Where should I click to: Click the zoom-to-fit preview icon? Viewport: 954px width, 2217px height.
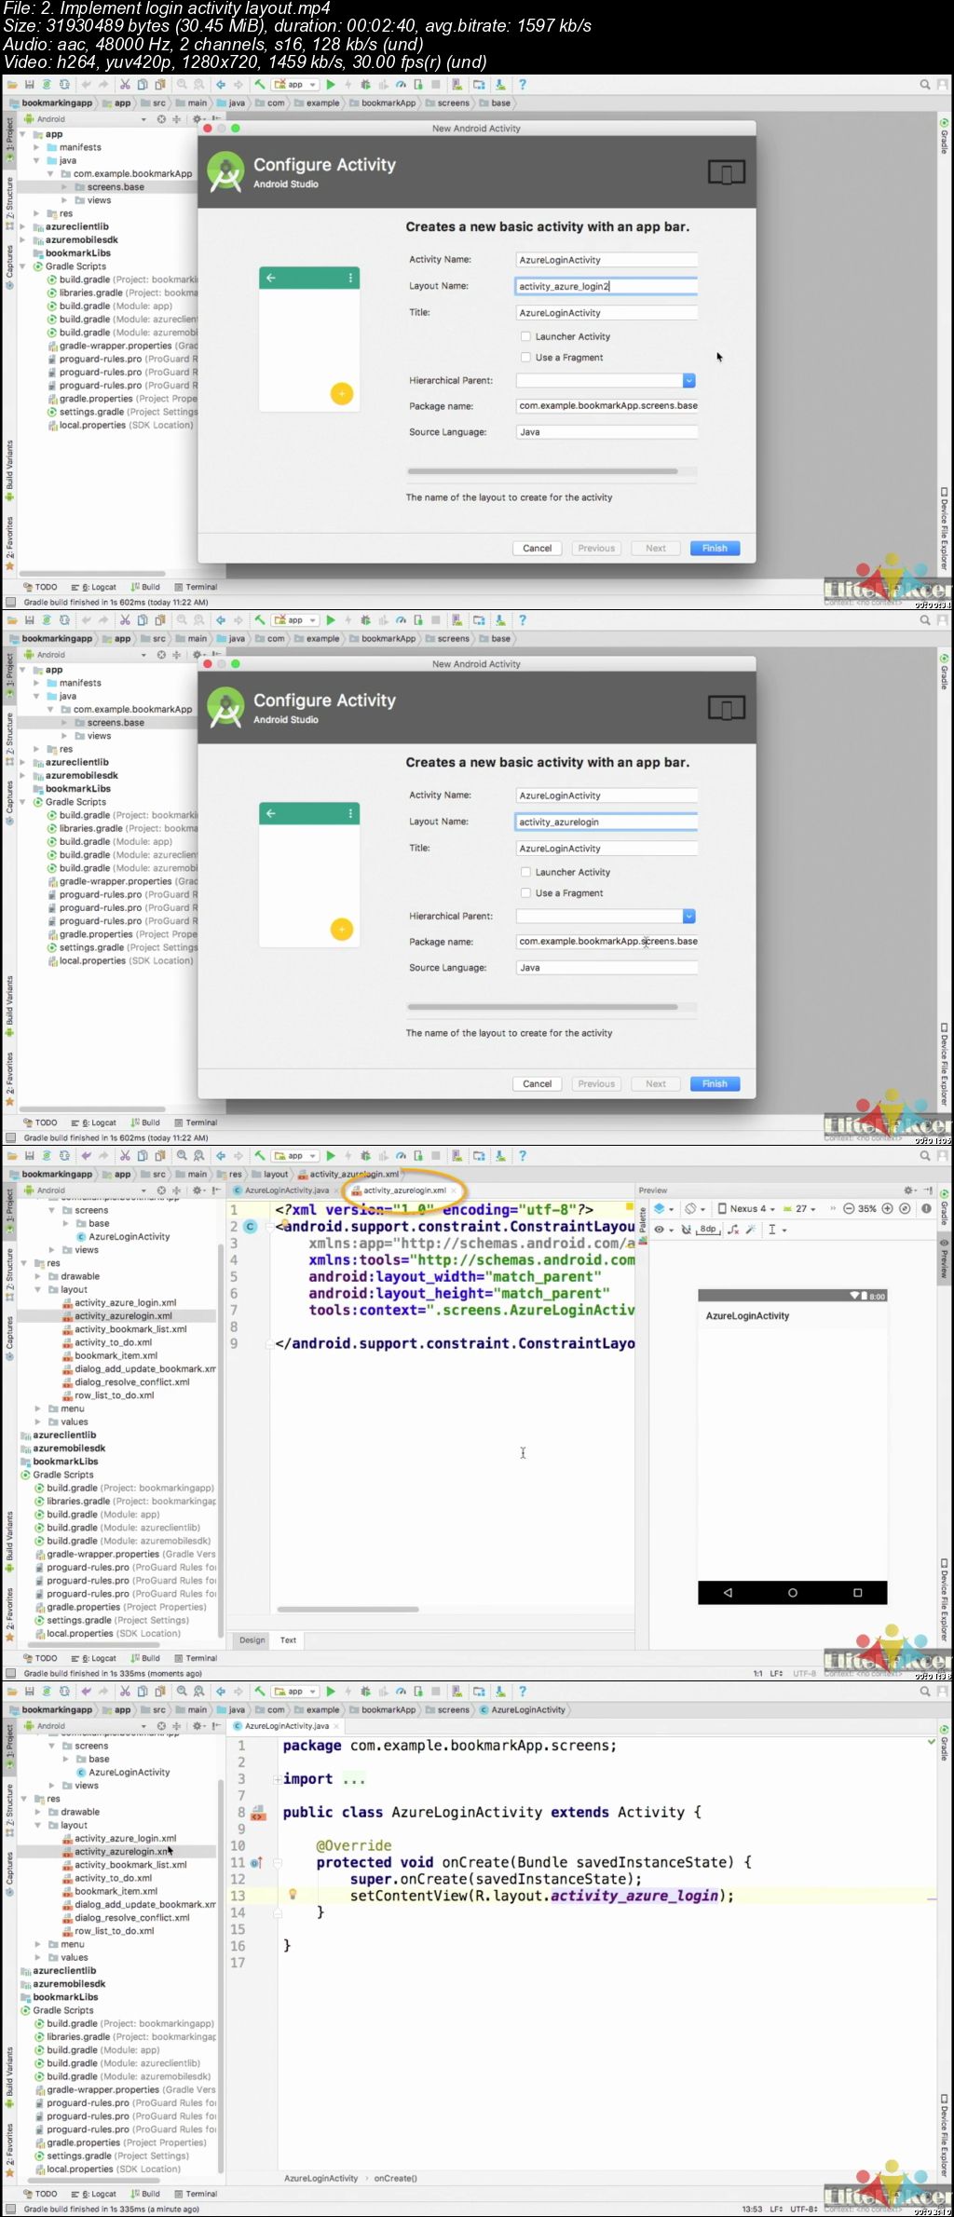point(905,1209)
